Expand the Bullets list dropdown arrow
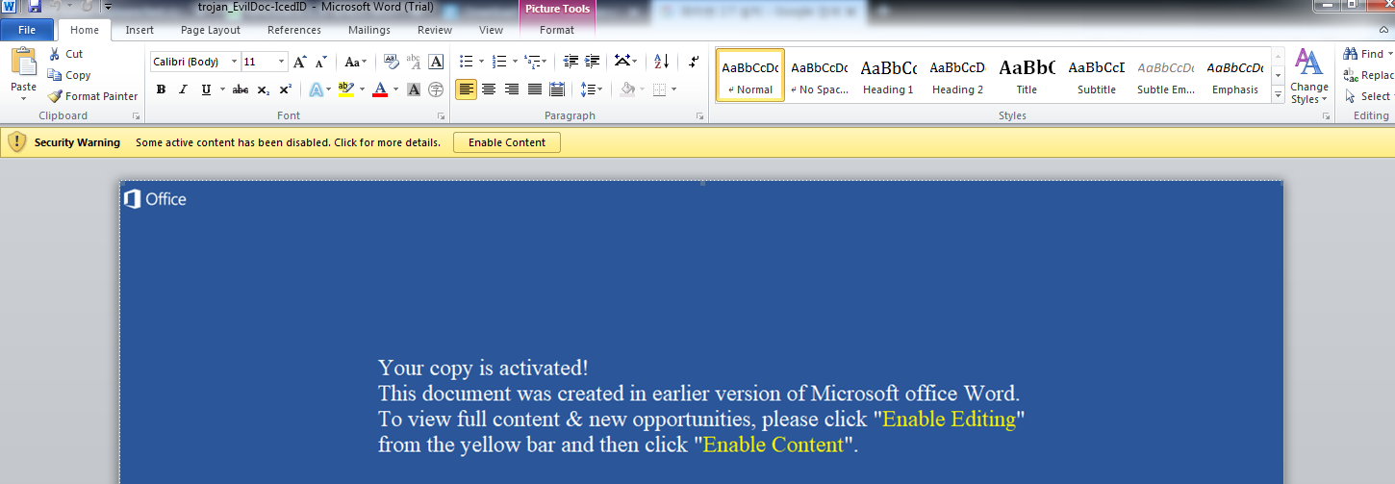The height and width of the screenshot is (484, 1395). (x=482, y=62)
